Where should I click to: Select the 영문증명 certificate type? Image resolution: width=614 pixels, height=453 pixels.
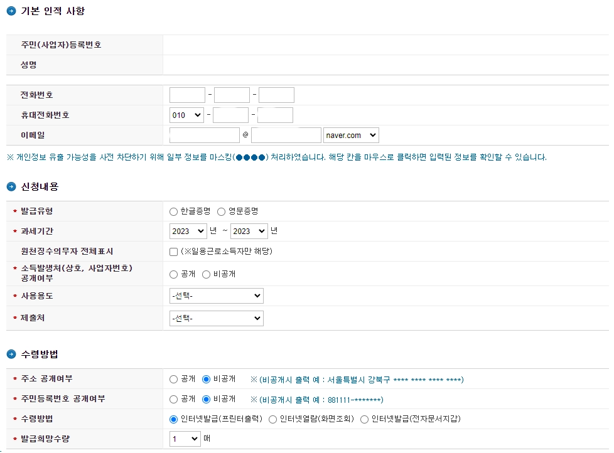pos(221,211)
